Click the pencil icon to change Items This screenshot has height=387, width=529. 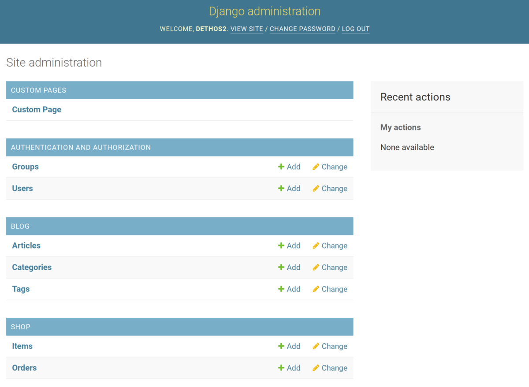[x=316, y=346]
